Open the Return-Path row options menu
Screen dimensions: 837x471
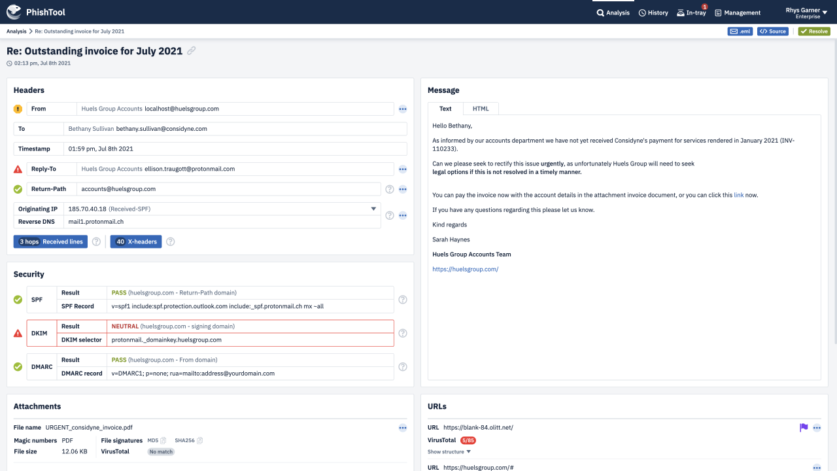403,190
